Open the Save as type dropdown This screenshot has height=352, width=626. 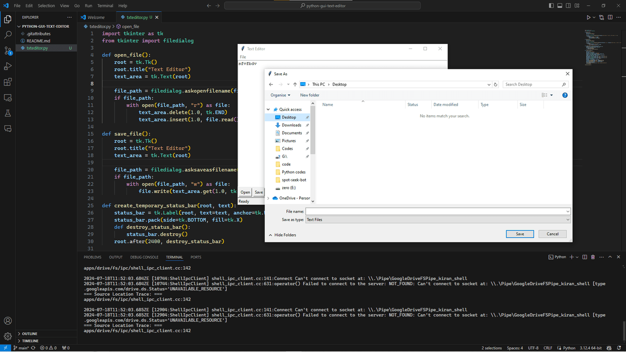pos(438,220)
